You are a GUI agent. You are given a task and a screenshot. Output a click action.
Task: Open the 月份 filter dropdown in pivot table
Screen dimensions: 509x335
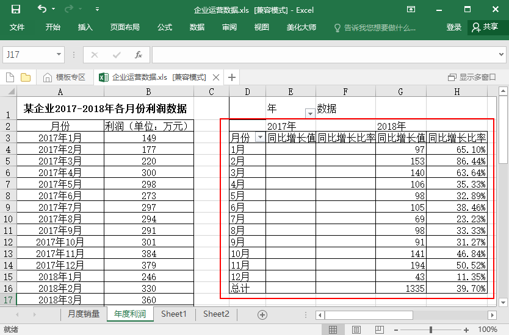point(261,138)
